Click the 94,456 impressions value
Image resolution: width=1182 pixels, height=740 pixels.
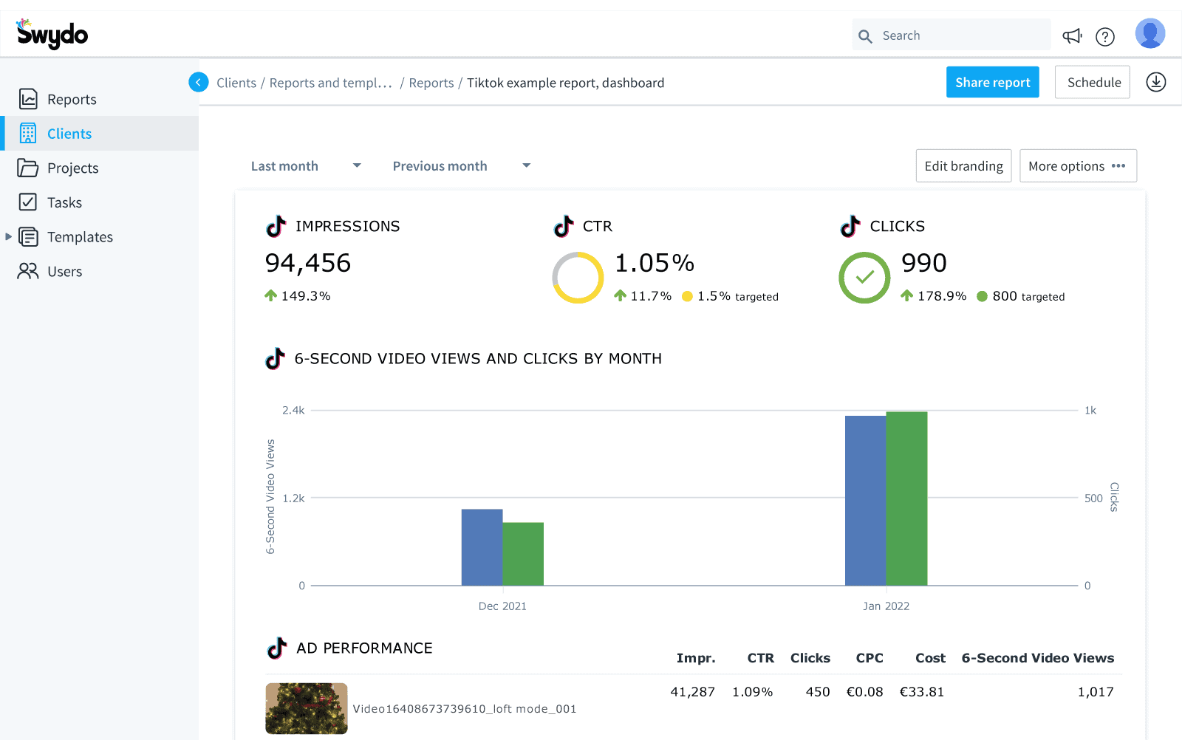pyautogui.click(x=308, y=263)
